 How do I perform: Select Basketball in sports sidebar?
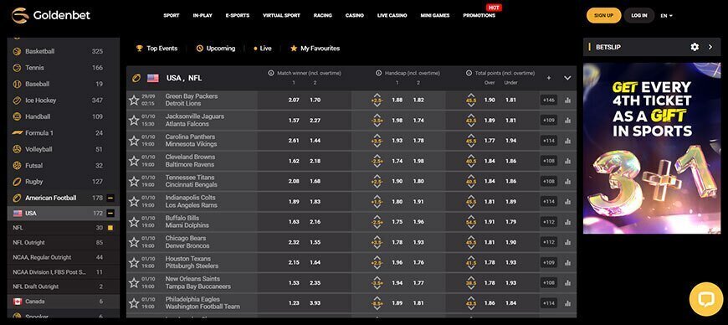pos(63,51)
